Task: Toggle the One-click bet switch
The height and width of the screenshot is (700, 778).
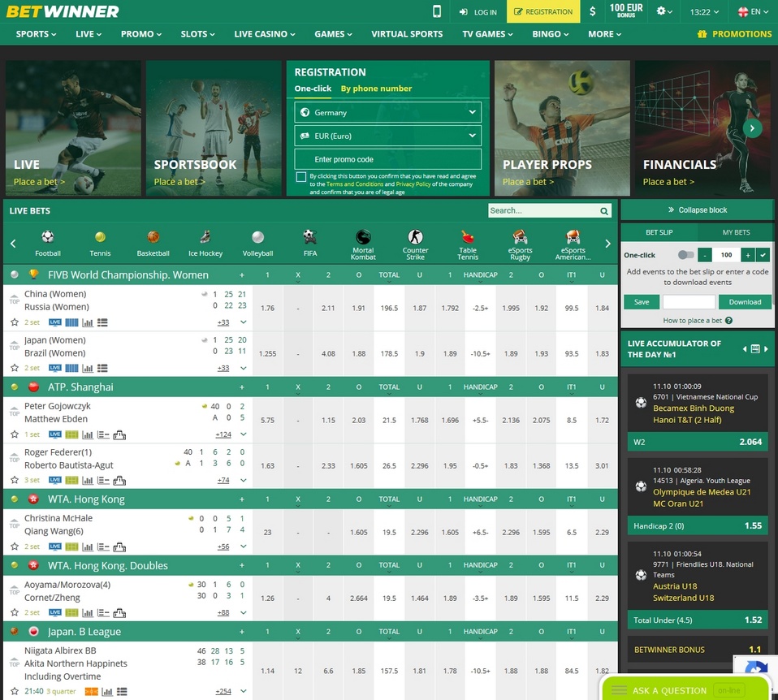Action: click(685, 255)
